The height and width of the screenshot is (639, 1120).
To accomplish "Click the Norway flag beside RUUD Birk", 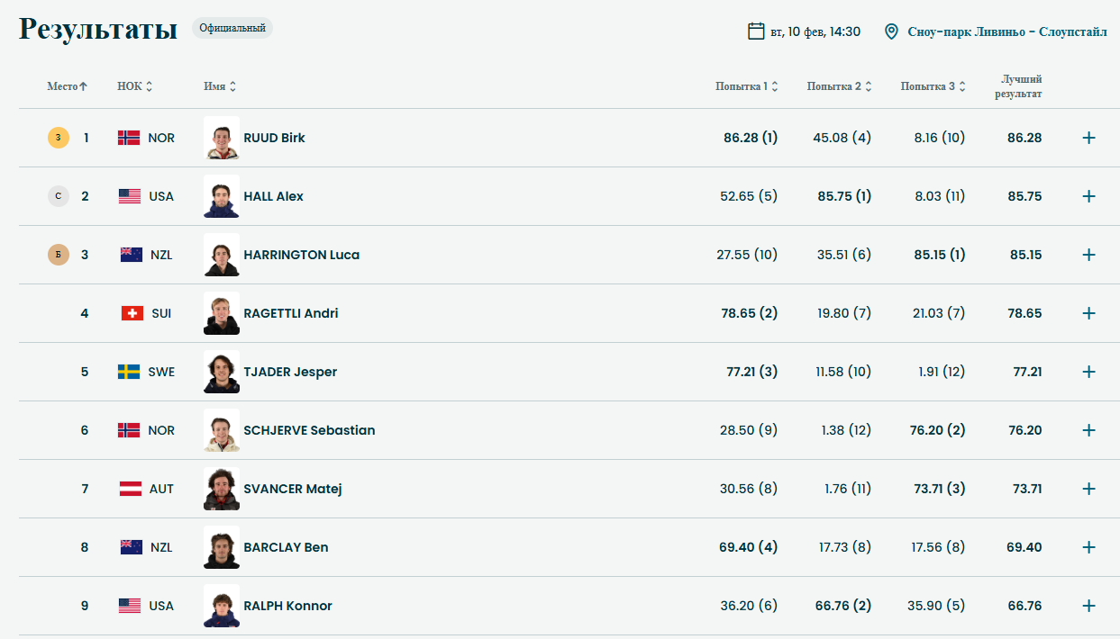I will click(x=129, y=138).
